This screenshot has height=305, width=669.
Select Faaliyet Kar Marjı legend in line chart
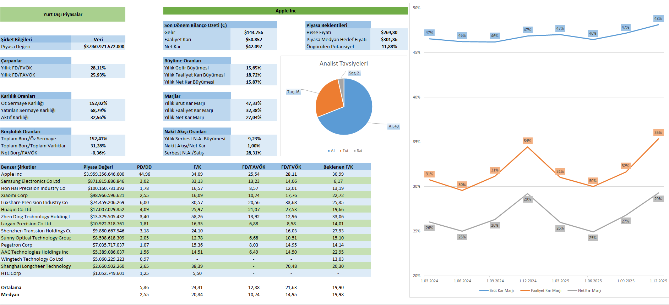point(546,291)
